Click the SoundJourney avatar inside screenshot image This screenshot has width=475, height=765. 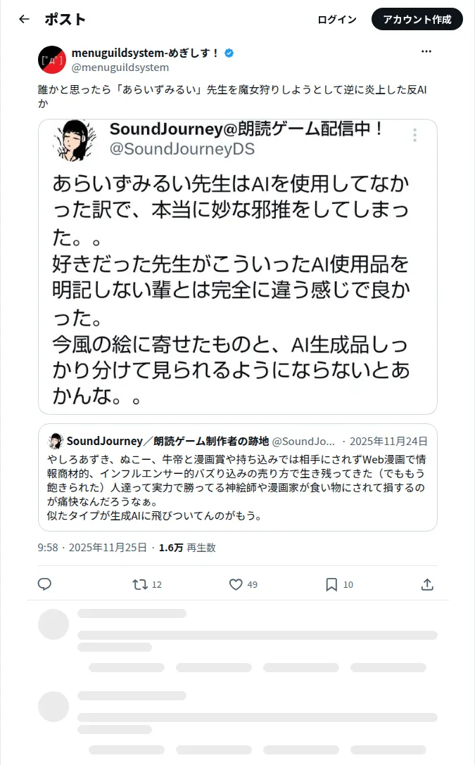point(74,141)
